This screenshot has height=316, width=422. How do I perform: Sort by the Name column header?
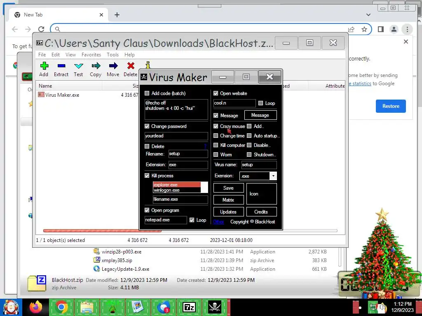point(69,86)
